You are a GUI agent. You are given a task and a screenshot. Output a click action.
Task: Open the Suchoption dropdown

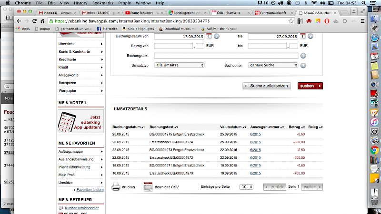point(272,65)
